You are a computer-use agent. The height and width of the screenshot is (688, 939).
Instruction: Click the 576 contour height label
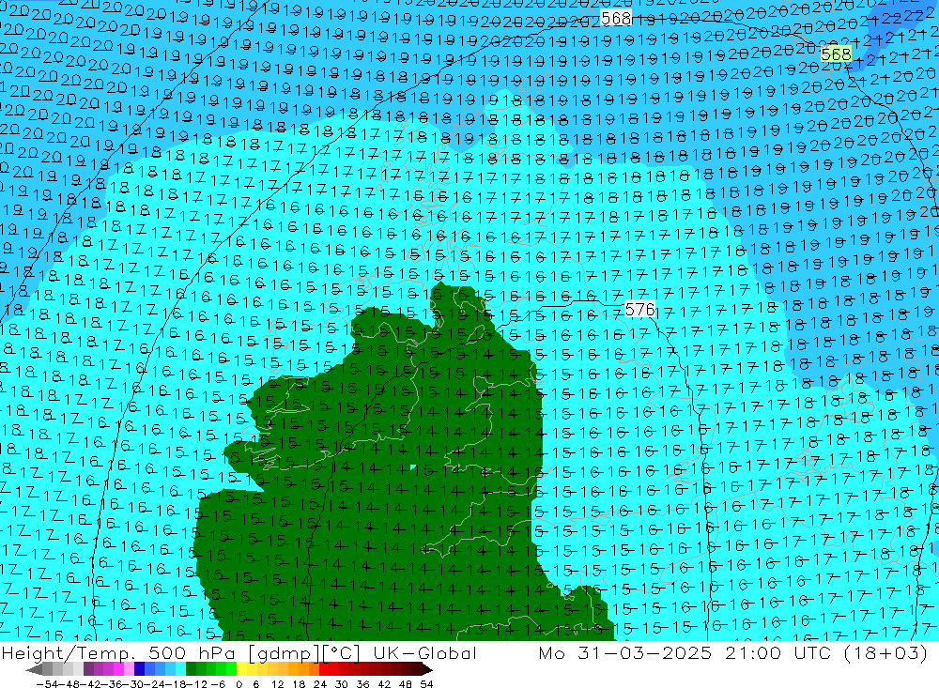pos(639,310)
